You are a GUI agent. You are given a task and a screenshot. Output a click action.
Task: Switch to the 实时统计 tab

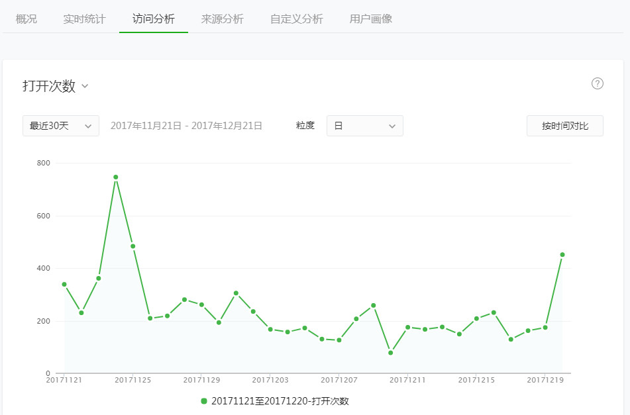click(x=84, y=19)
